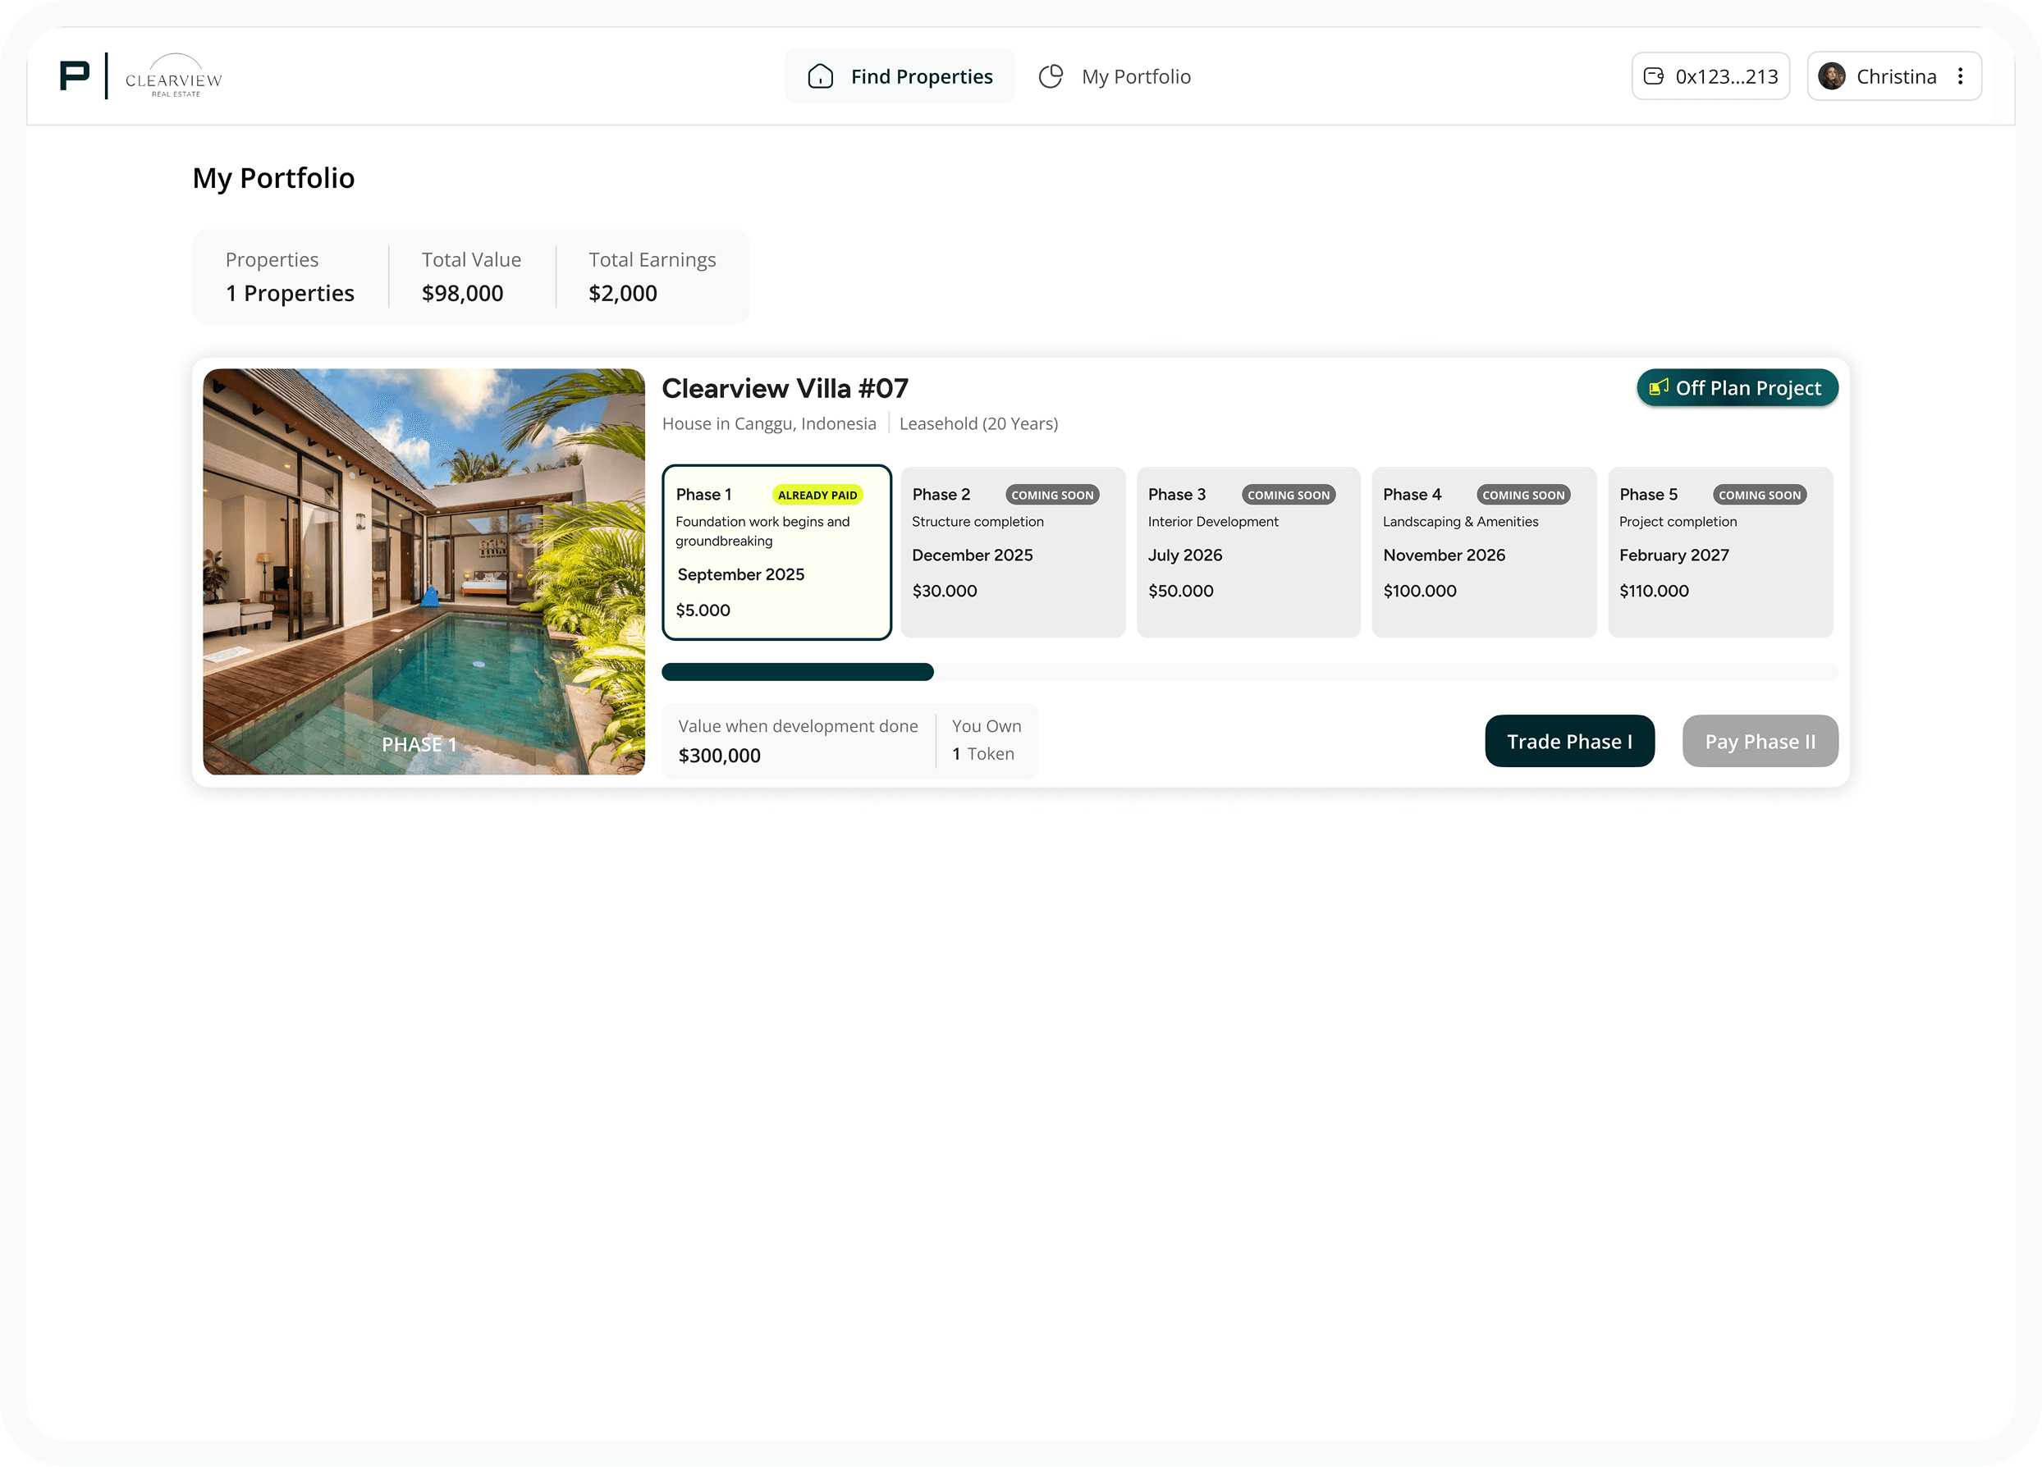Open the three-dot menu next to Christina

point(1960,76)
